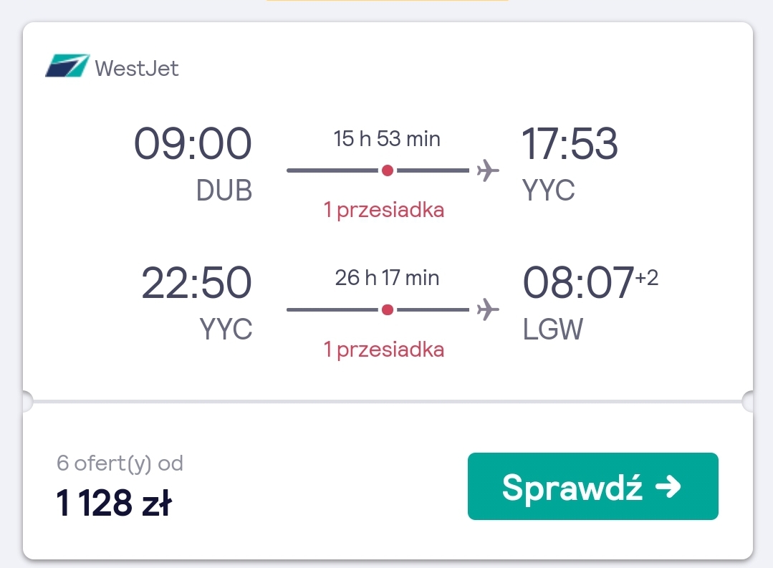Click the 09:00 departure time from DUB
This screenshot has width=773, height=568.
(193, 143)
